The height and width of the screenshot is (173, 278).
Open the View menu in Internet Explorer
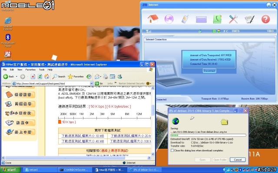coord(20,70)
